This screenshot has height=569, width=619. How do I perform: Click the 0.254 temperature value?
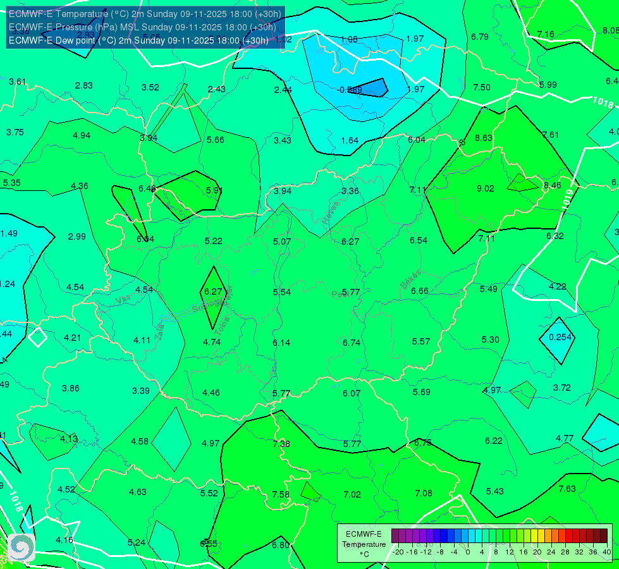560,337
